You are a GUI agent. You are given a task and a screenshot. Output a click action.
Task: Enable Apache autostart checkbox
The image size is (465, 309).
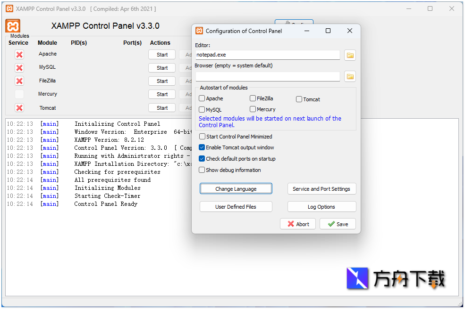pyautogui.click(x=202, y=98)
